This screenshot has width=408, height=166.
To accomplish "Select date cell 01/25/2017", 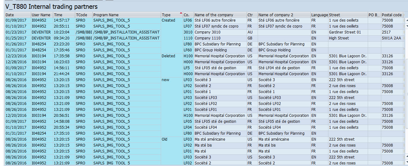I will [18, 38].
